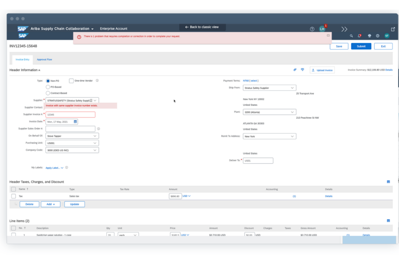The height and width of the screenshot is (266, 399).
Task: Open the On Behalf Of dropdown
Action: click(x=72, y=136)
